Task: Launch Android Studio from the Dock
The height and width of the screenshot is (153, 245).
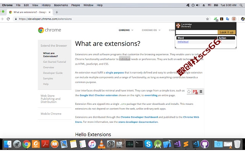Action: 158,144
